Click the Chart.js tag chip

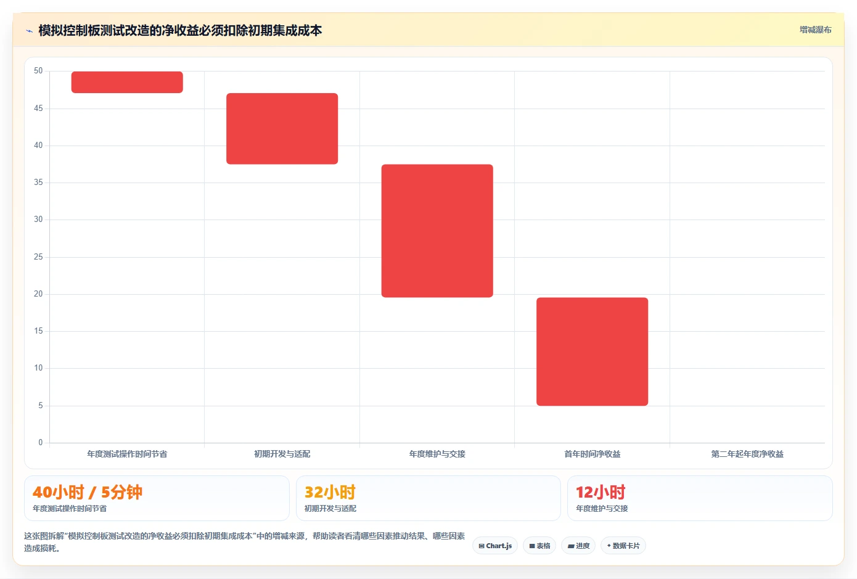(x=495, y=546)
